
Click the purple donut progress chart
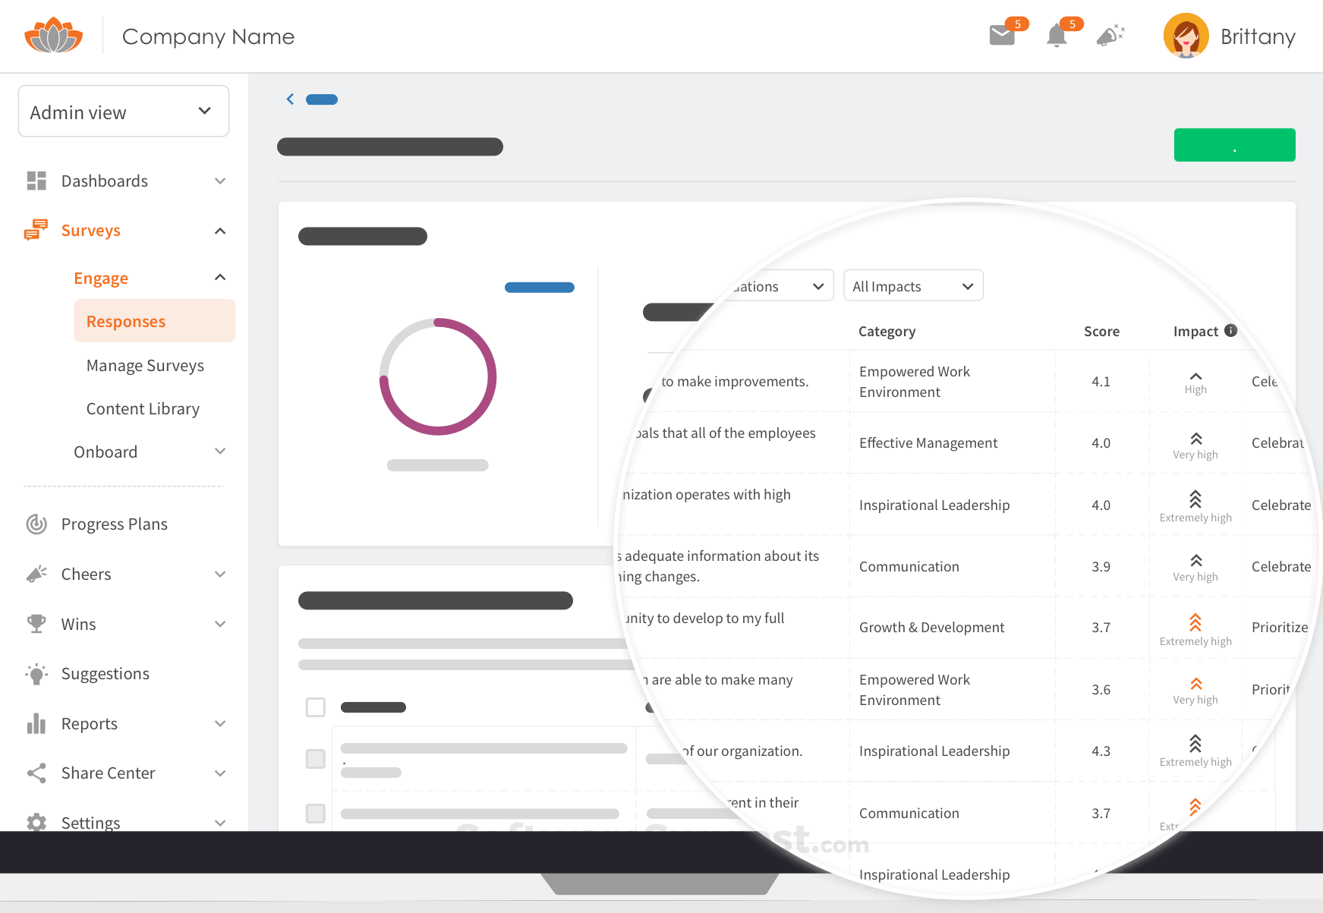(x=438, y=377)
